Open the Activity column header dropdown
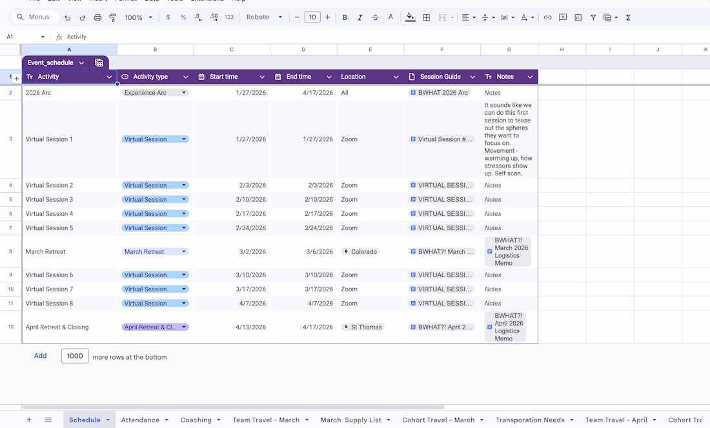Viewport: 710px width, 428px height. click(109, 77)
